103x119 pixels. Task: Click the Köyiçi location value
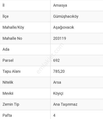click(58, 93)
